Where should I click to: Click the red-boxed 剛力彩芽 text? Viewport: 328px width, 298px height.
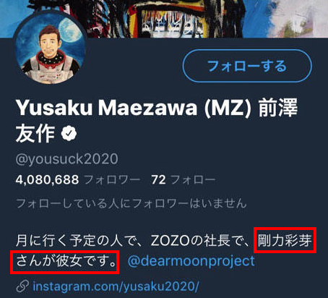pyautogui.click(x=285, y=240)
